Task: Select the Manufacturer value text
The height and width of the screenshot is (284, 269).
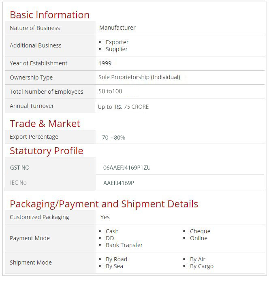Action: click(x=117, y=28)
